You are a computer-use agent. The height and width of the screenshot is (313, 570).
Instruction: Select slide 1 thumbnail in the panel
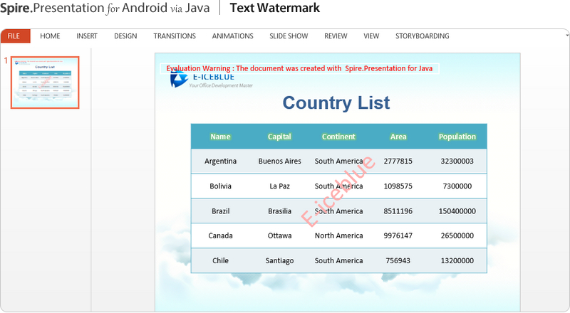(44, 83)
